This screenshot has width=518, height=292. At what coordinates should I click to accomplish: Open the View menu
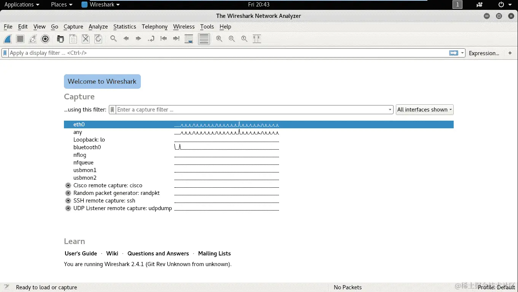[40, 27]
